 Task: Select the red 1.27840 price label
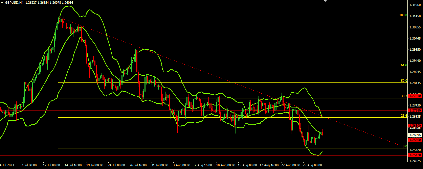[x=415, y=96]
